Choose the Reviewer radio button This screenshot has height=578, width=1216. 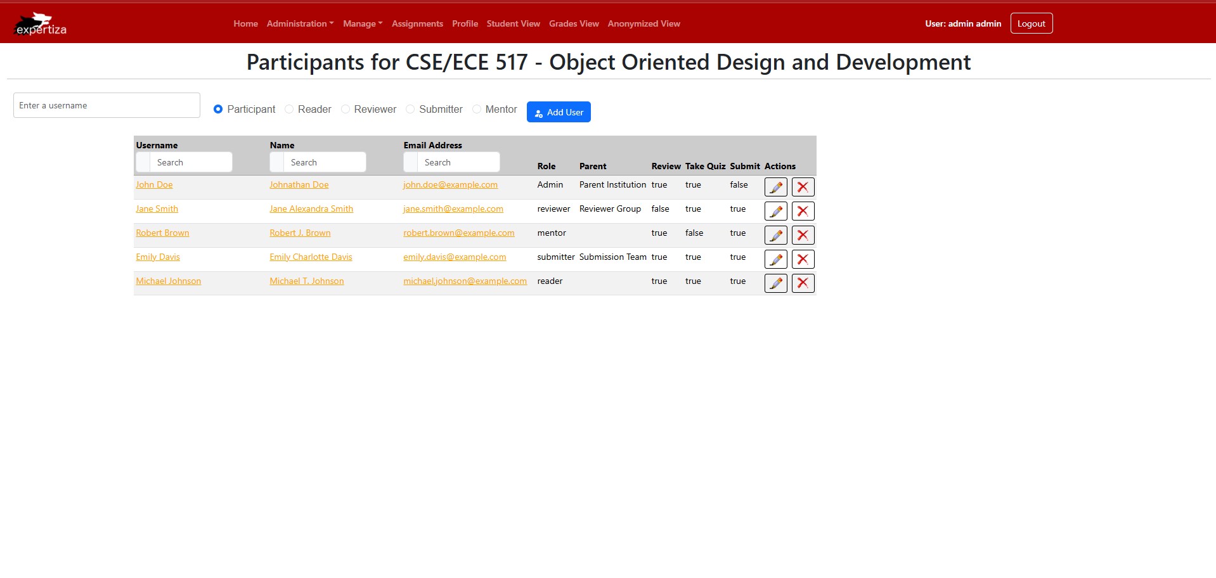click(x=345, y=109)
